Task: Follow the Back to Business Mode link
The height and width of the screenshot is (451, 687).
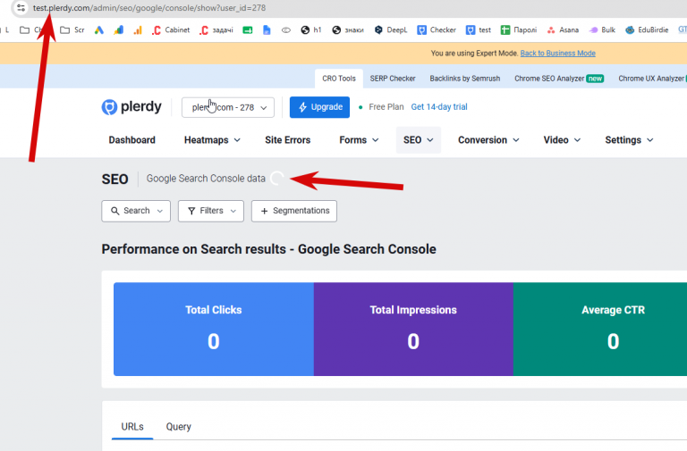Action: (558, 53)
